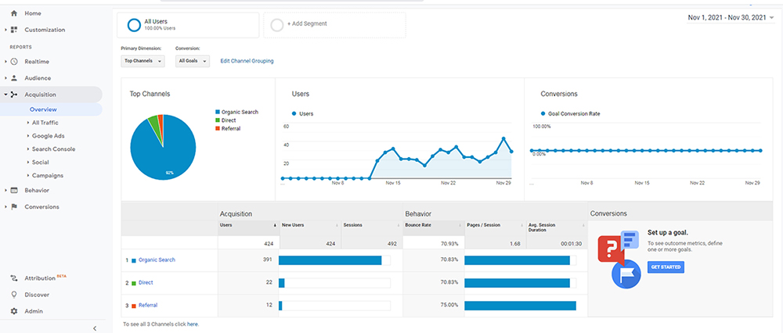The width and height of the screenshot is (783, 333).
Task: Click the Admin gear icon
Action: (x=14, y=311)
